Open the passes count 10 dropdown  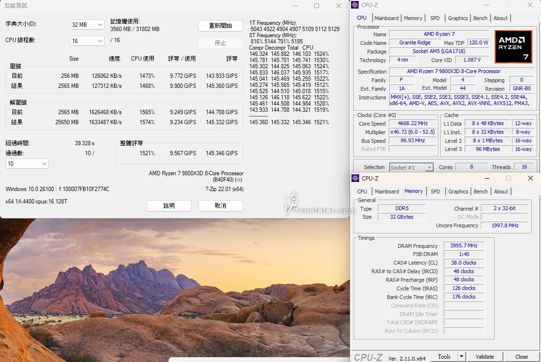pos(27,164)
